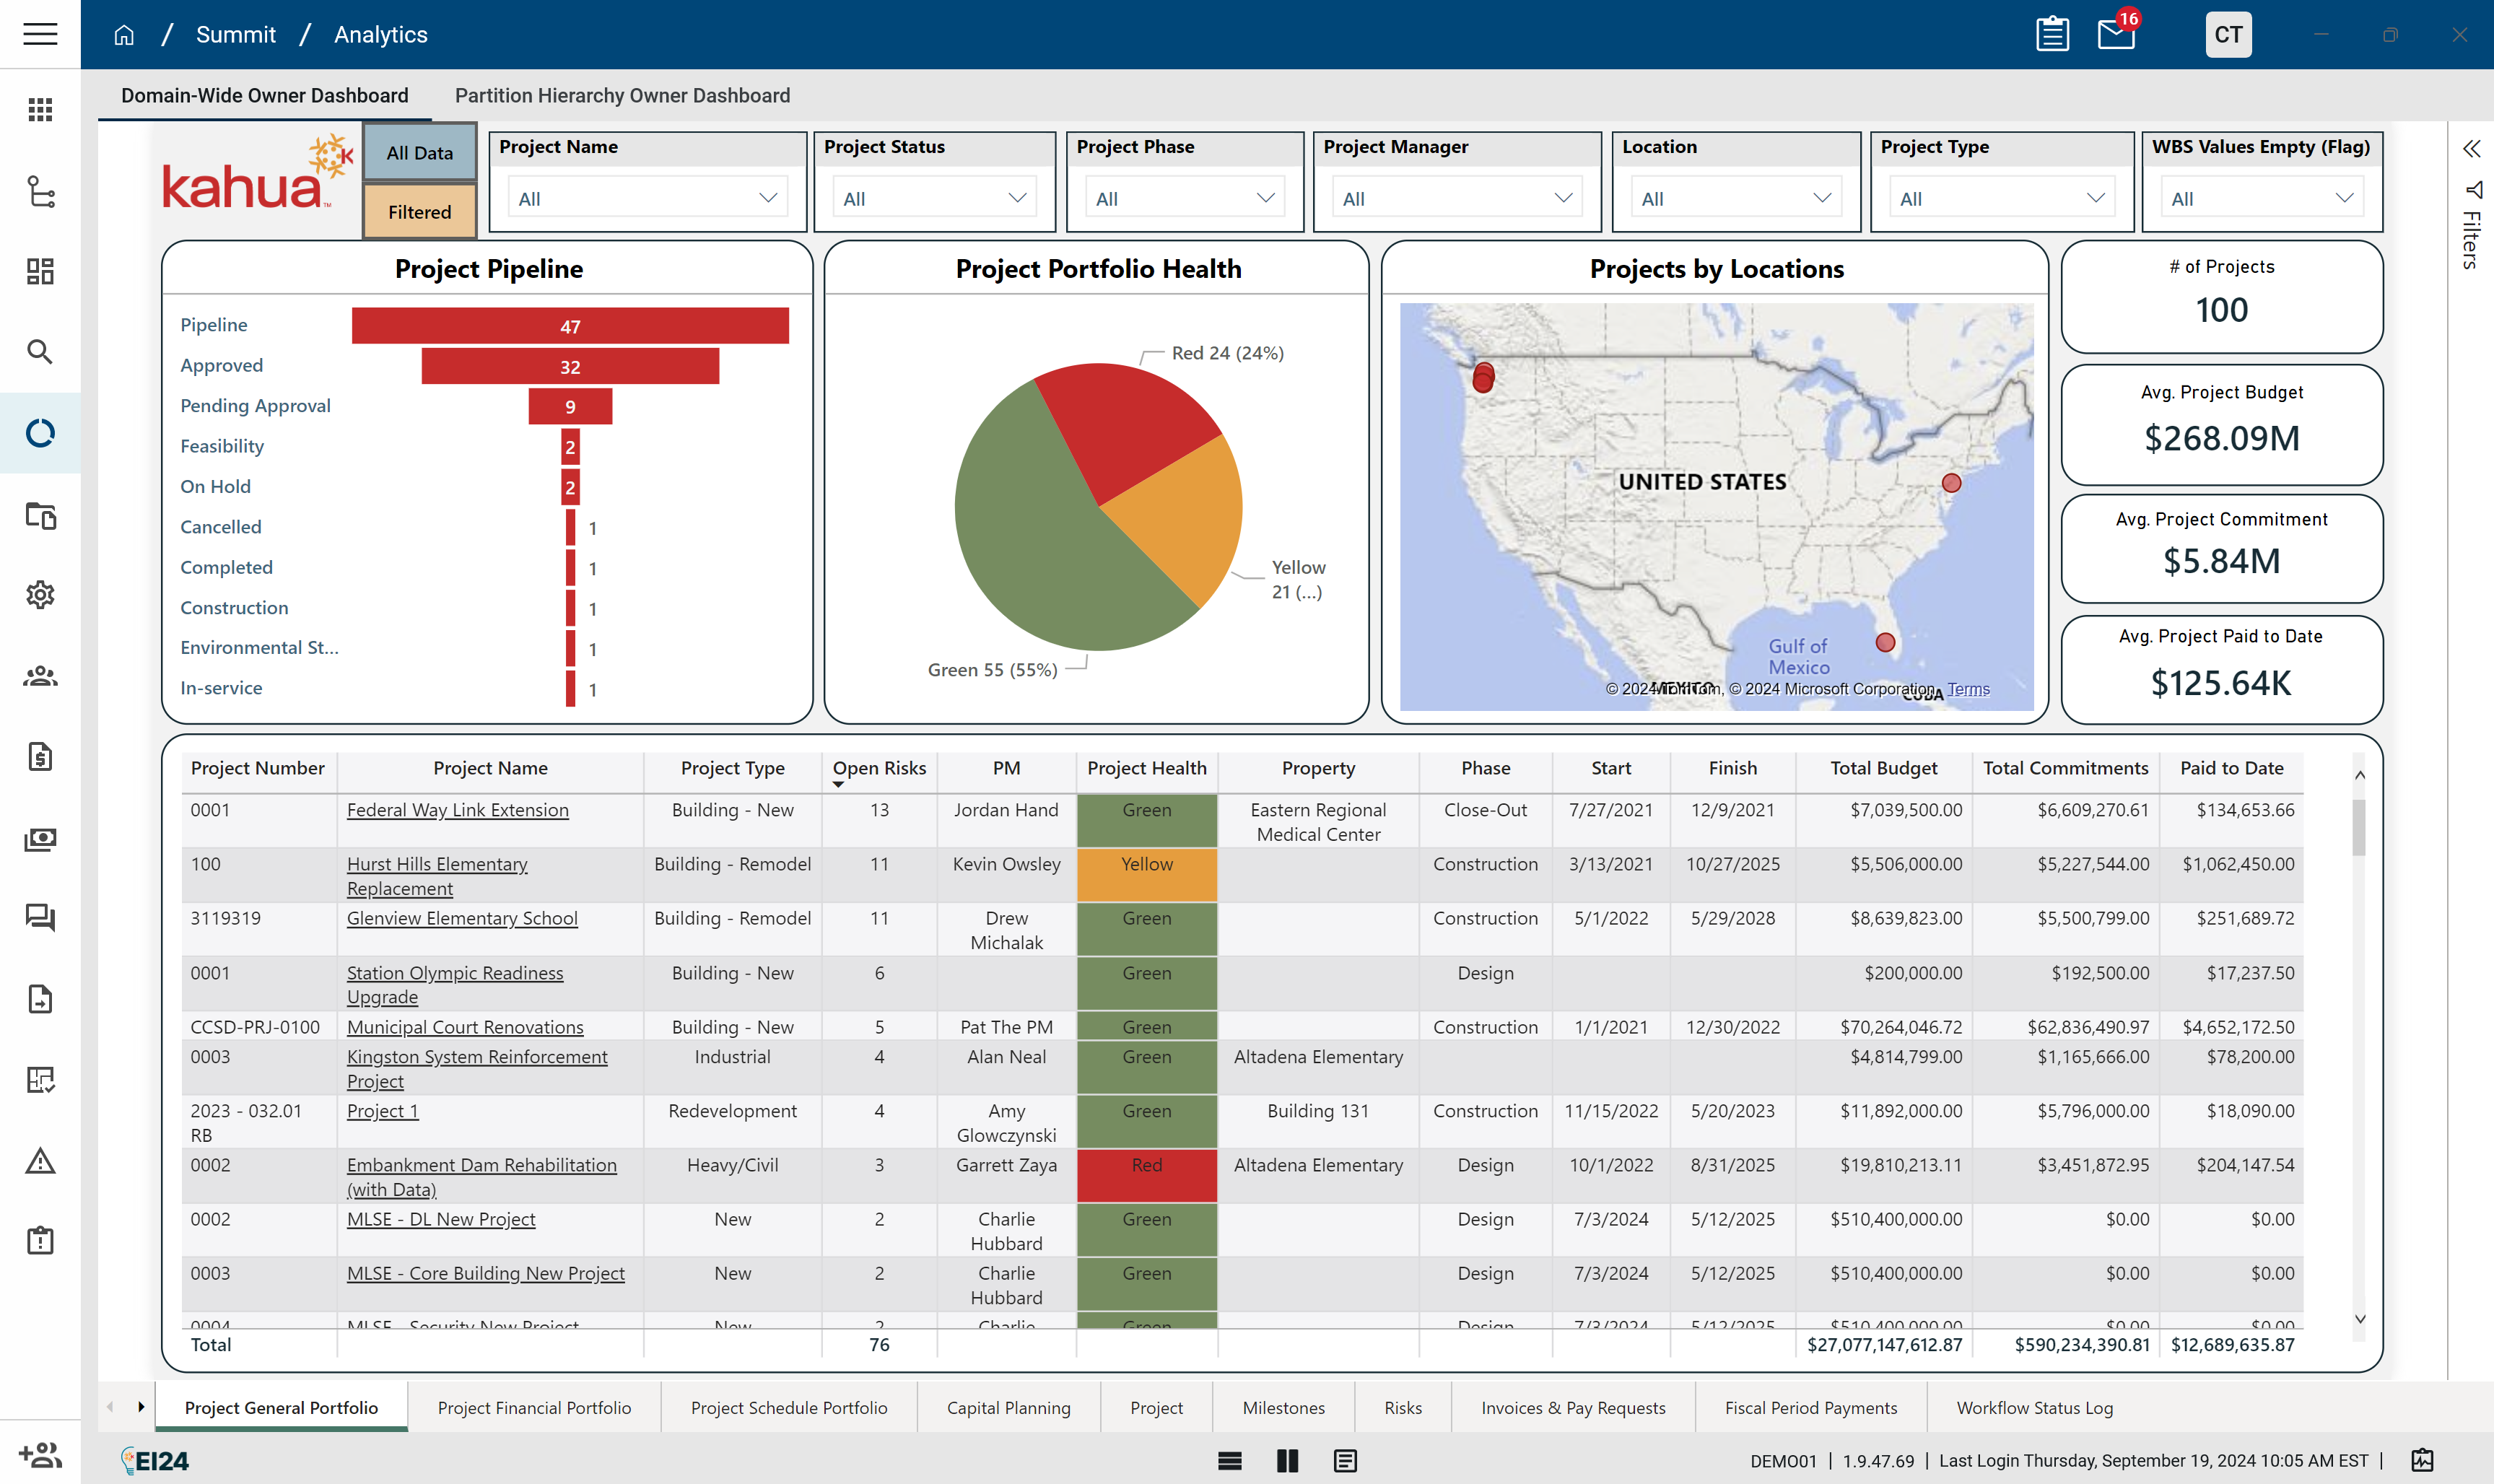Open the hamburger navigation menu
This screenshot has width=2494, height=1484.
pos(40,34)
